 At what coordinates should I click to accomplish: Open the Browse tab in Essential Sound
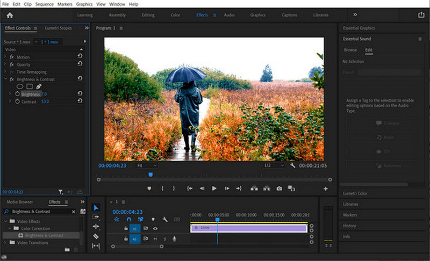pos(350,50)
